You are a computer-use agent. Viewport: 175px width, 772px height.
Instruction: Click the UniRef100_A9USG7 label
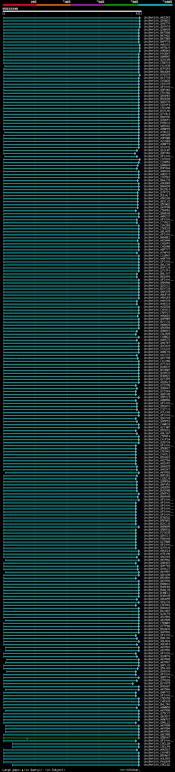click(x=157, y=750)
